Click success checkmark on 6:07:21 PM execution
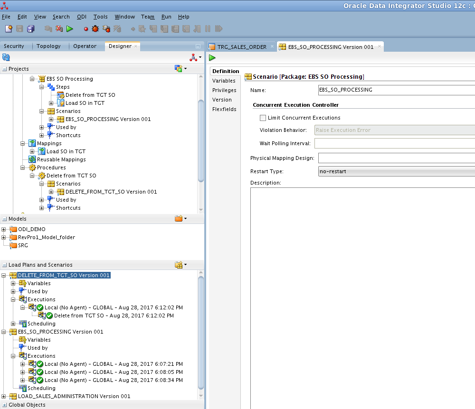Viewport: 475px width, 409px height. click(40, 364)
